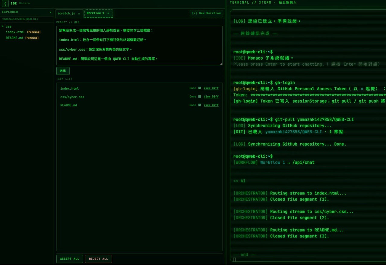Click inside the prompt text area
The image size is (386, 265).
click(139, 45)
